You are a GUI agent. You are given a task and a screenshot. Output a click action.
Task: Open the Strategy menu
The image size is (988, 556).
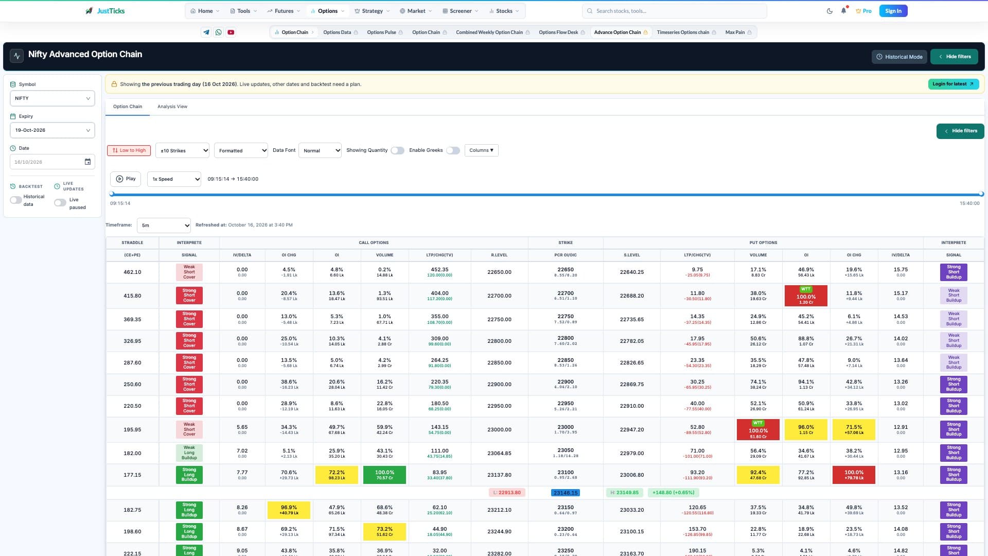372,11
